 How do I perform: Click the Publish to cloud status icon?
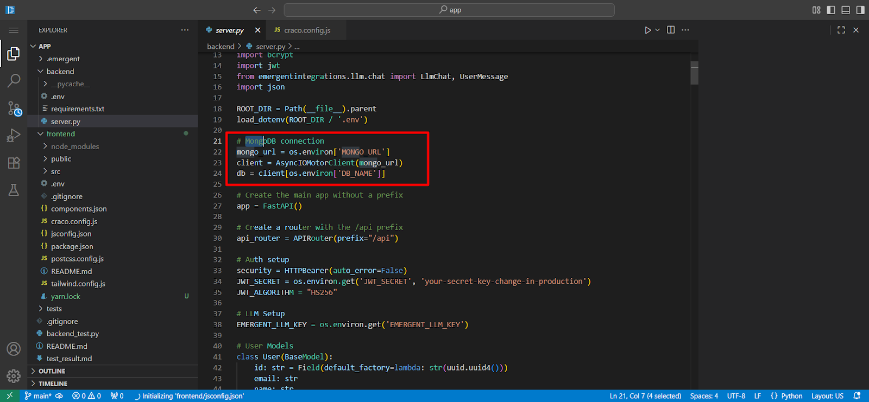pyautogui.click(x=59, y=396)
